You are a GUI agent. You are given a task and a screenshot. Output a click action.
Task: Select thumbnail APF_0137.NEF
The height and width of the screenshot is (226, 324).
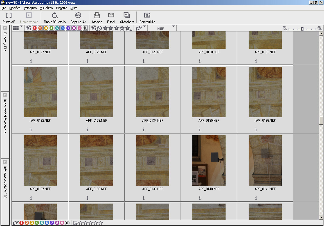[40, 160]
